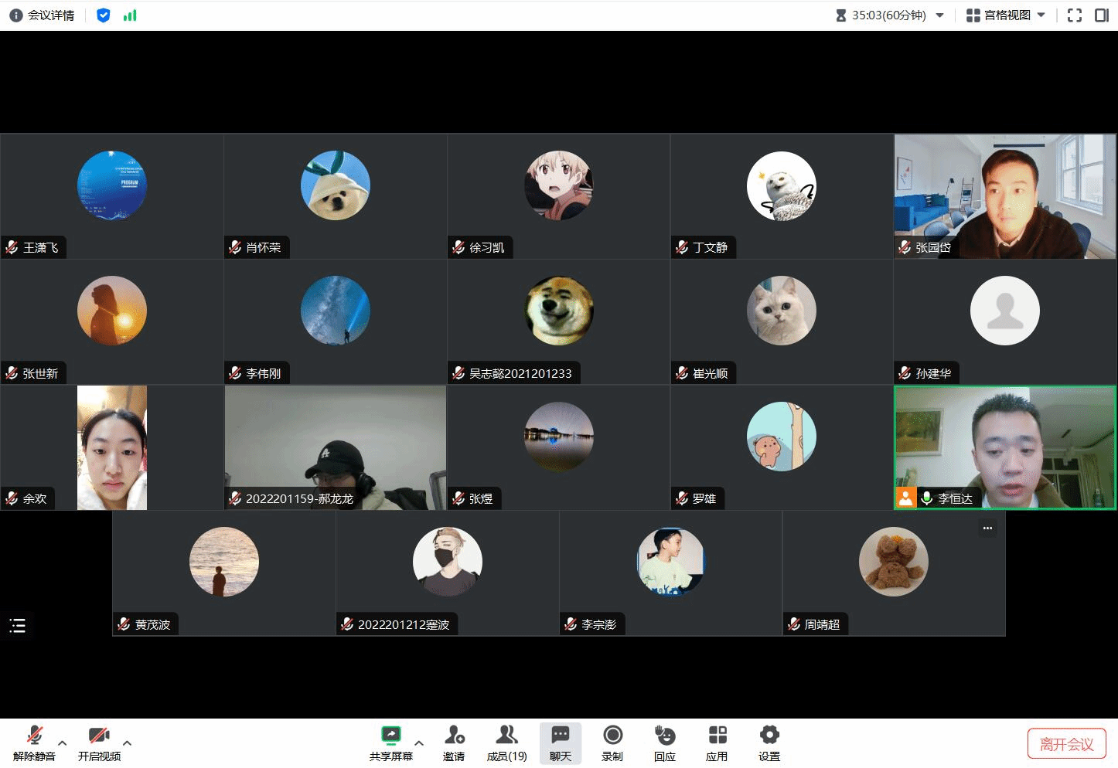
Task: Open the 聊天 chat panel
Action: [x=561, y=743]
